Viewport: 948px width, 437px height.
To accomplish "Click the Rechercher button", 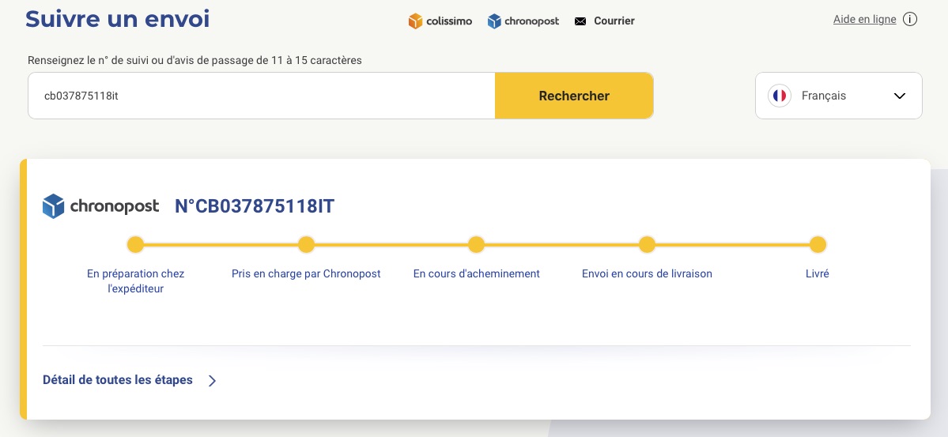I will 574,96.
